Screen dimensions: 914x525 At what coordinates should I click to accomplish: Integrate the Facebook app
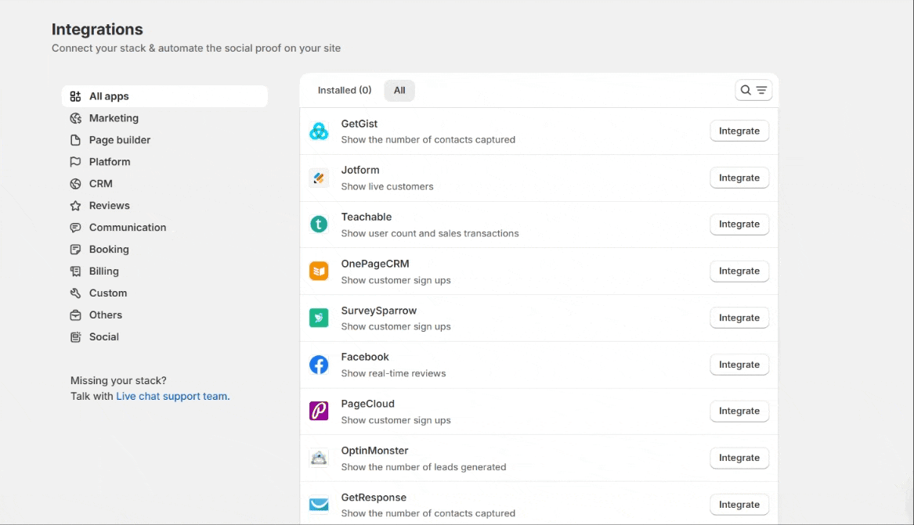[x=739, y=365]
